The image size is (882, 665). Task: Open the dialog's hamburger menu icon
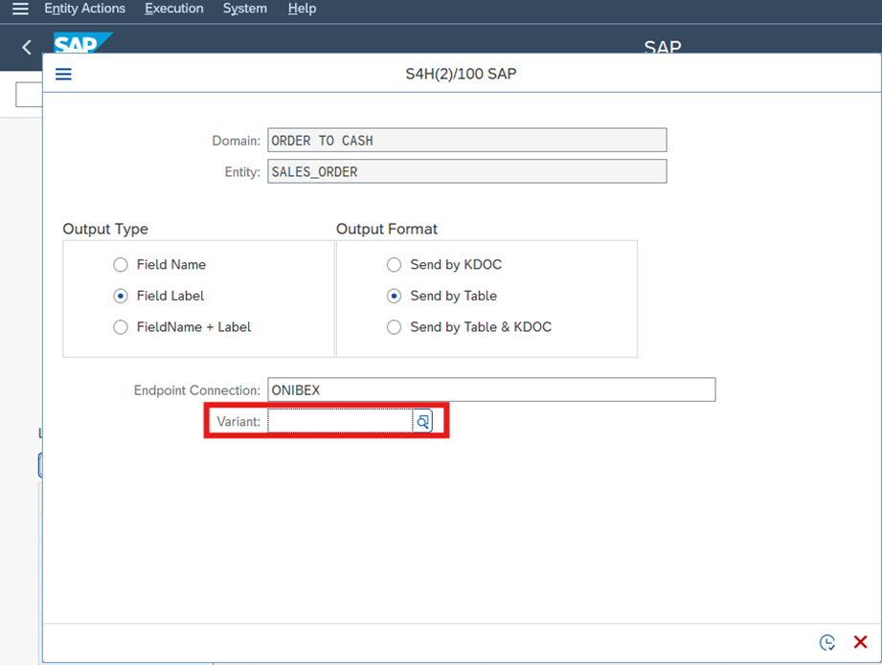[x=63, y=74]
